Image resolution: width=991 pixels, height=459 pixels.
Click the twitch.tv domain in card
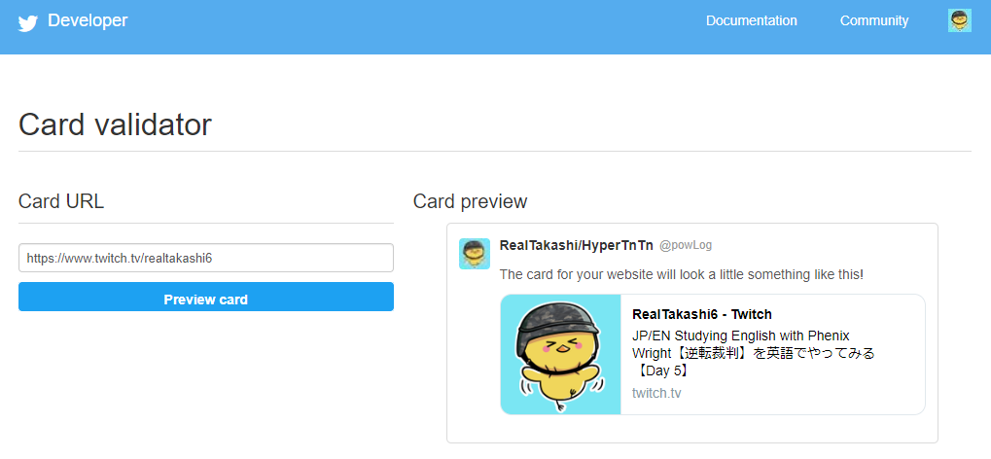[656, 393]
